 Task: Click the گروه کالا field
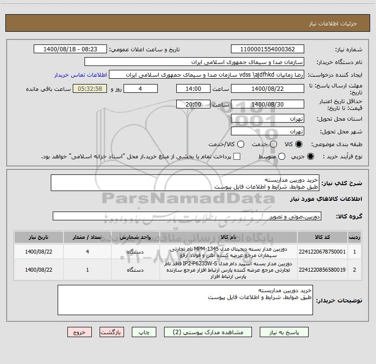(x=187, y=216)
